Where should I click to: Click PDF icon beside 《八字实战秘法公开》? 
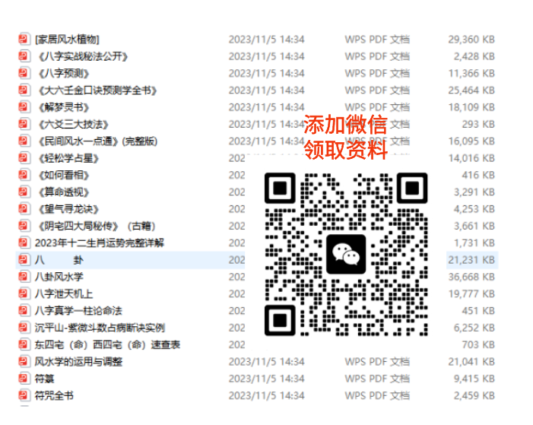pos(24,56)
